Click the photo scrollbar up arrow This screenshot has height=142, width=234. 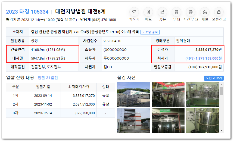coord(221,85)
